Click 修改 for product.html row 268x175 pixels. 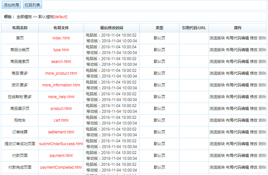click(x=254, y=109)
